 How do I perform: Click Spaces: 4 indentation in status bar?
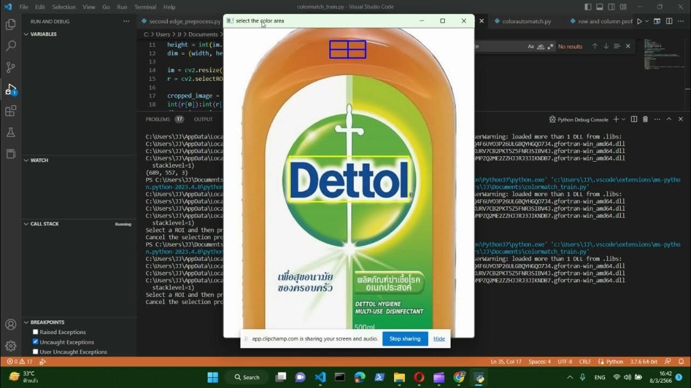point(539,362)
